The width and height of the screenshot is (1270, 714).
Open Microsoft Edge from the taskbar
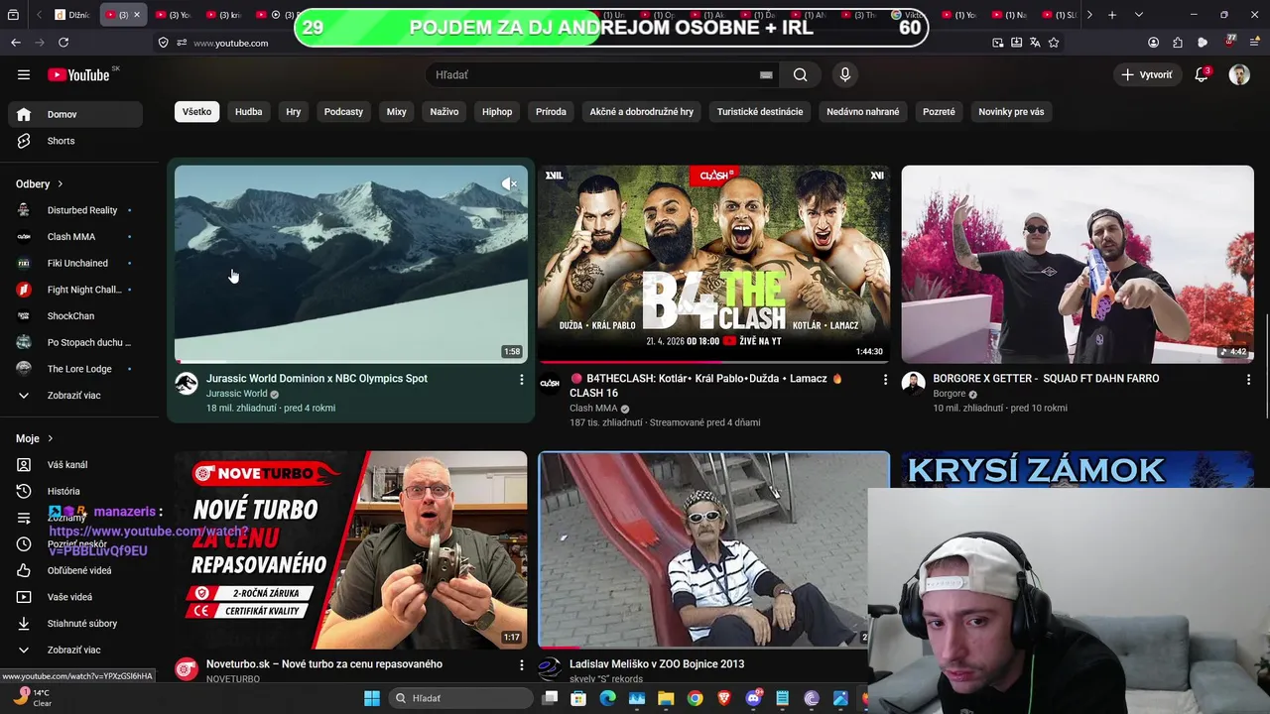coord(608,698)
